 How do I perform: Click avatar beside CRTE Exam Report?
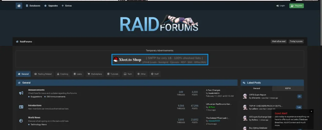click(245, 96)
